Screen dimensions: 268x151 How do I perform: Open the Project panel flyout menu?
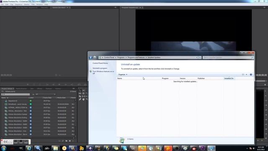point(73,89)
